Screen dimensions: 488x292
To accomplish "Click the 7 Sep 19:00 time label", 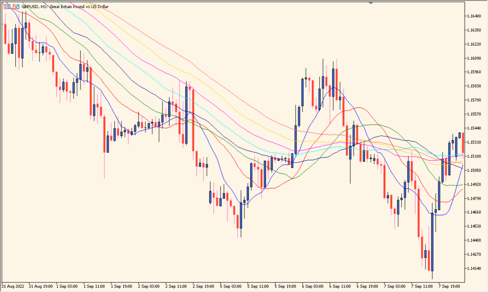I will point(449,286).
